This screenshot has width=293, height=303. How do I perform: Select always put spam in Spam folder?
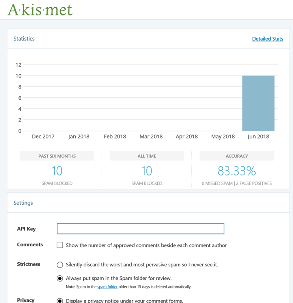coord(60,278)
